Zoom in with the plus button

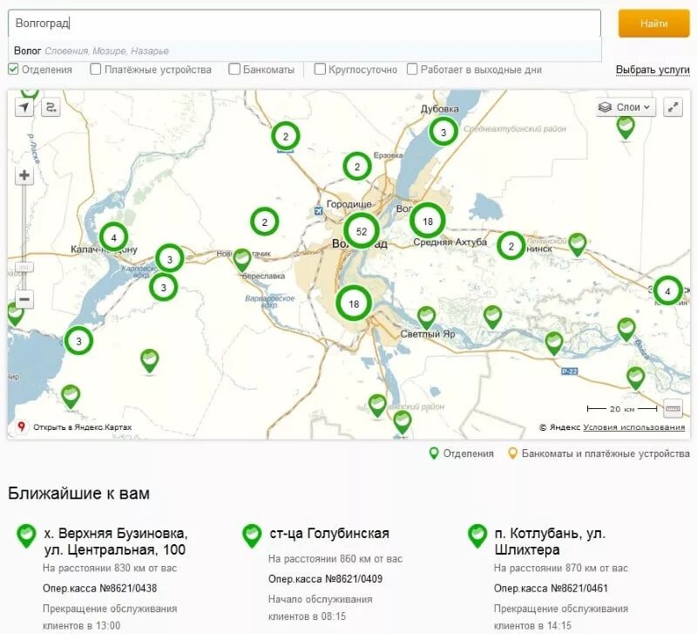[x=24, y=175]
